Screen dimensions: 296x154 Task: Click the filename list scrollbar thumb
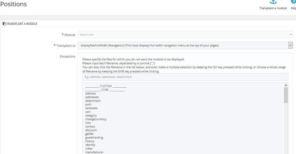tap(286, 95)
